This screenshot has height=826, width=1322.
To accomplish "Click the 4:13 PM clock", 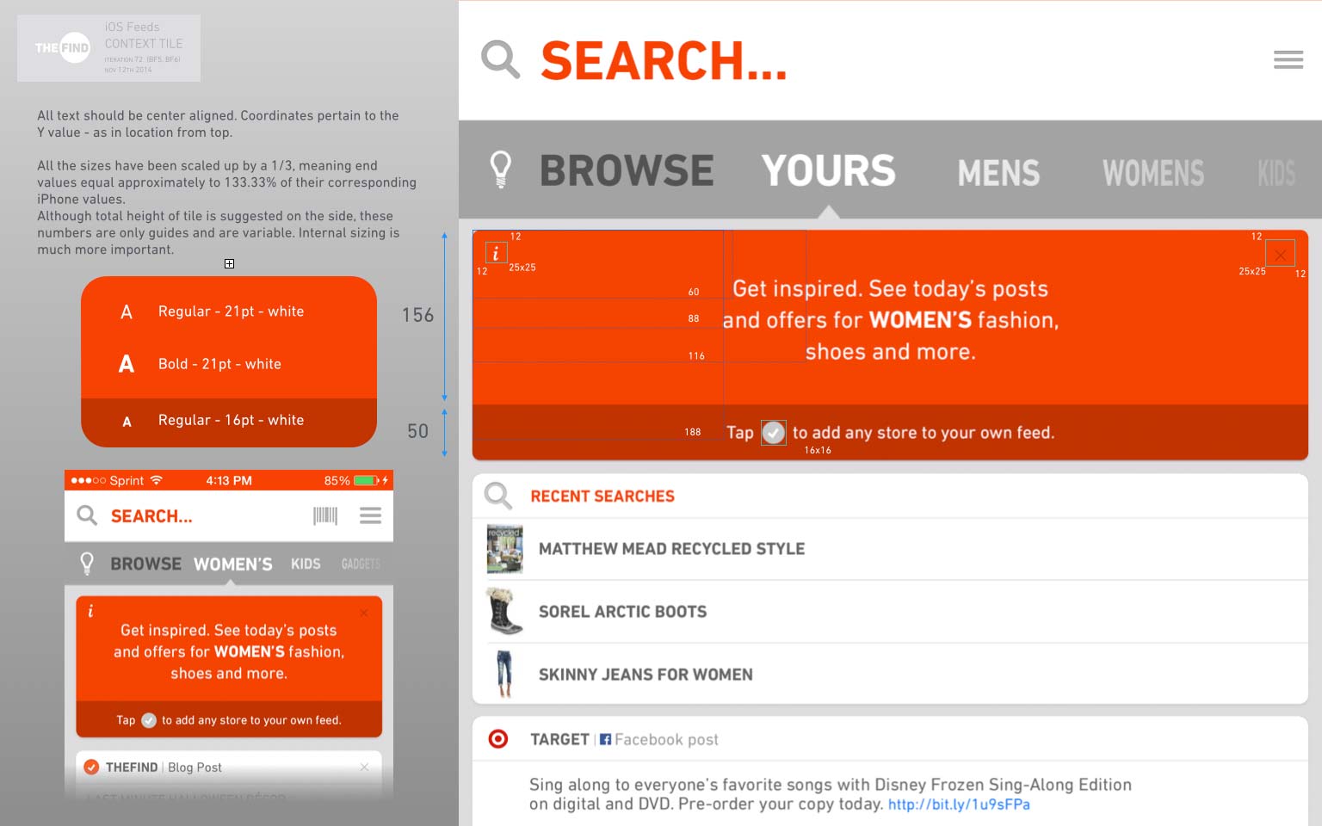I will click(229, 480).
